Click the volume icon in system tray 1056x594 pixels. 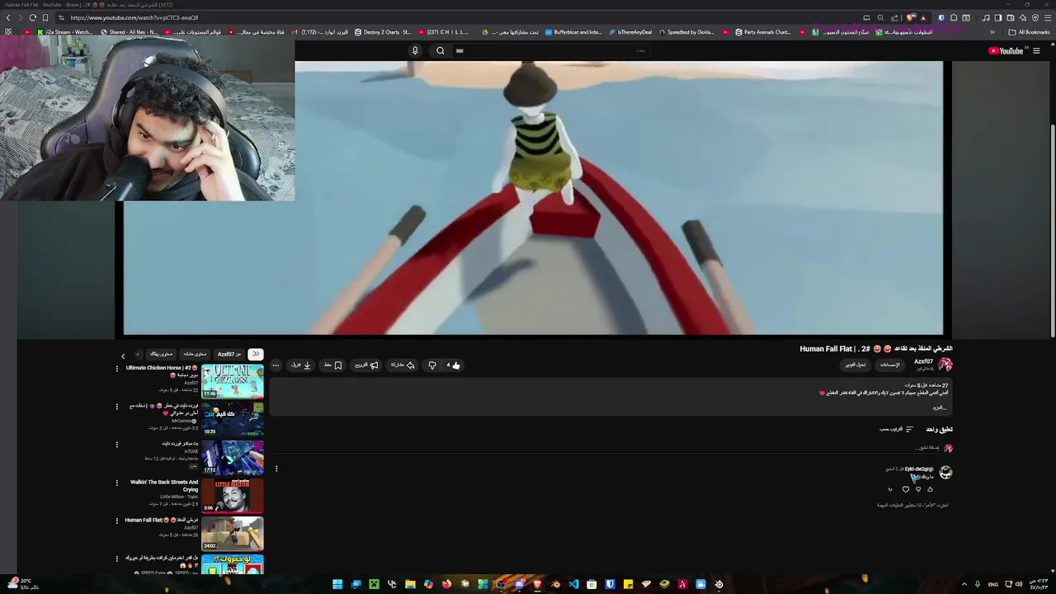pyautogui.click(x=1019, y=584)
